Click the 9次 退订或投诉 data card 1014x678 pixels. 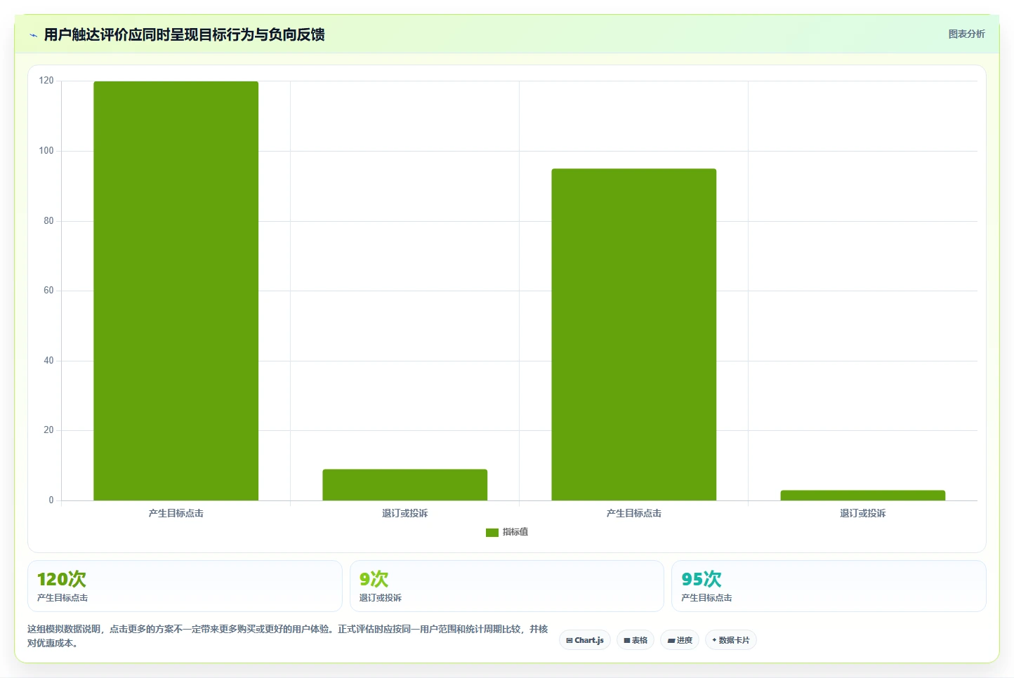[506, 586]
